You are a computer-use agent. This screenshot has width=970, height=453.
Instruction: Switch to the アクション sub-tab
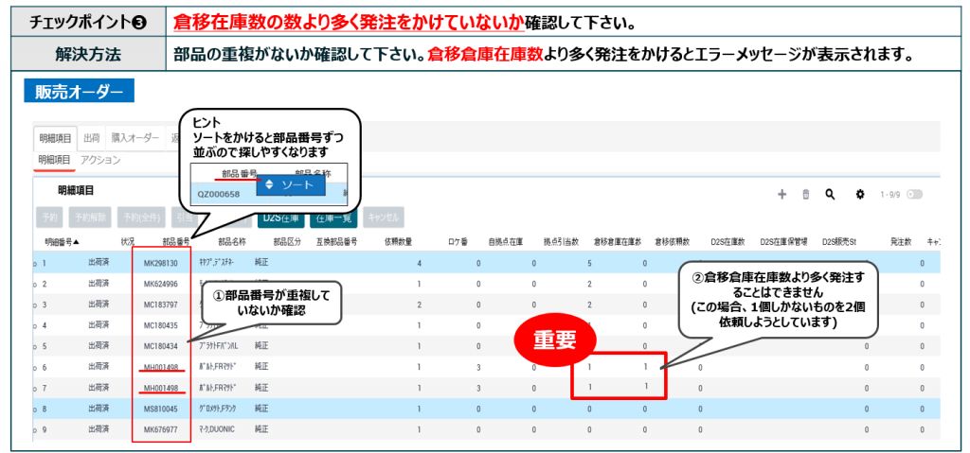100,160
